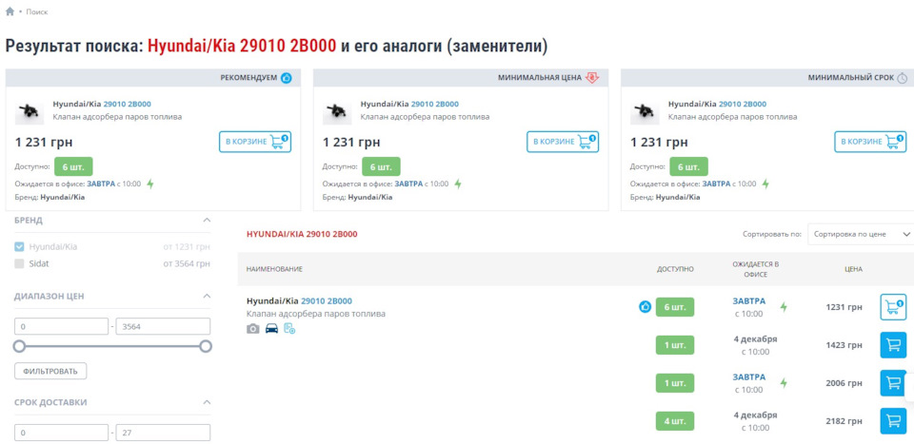Image resolution: width=914 pixels, height=444 pixels.
Task: Click the green lightning icon in Минимальный срок card
Action: coord(765,183)
